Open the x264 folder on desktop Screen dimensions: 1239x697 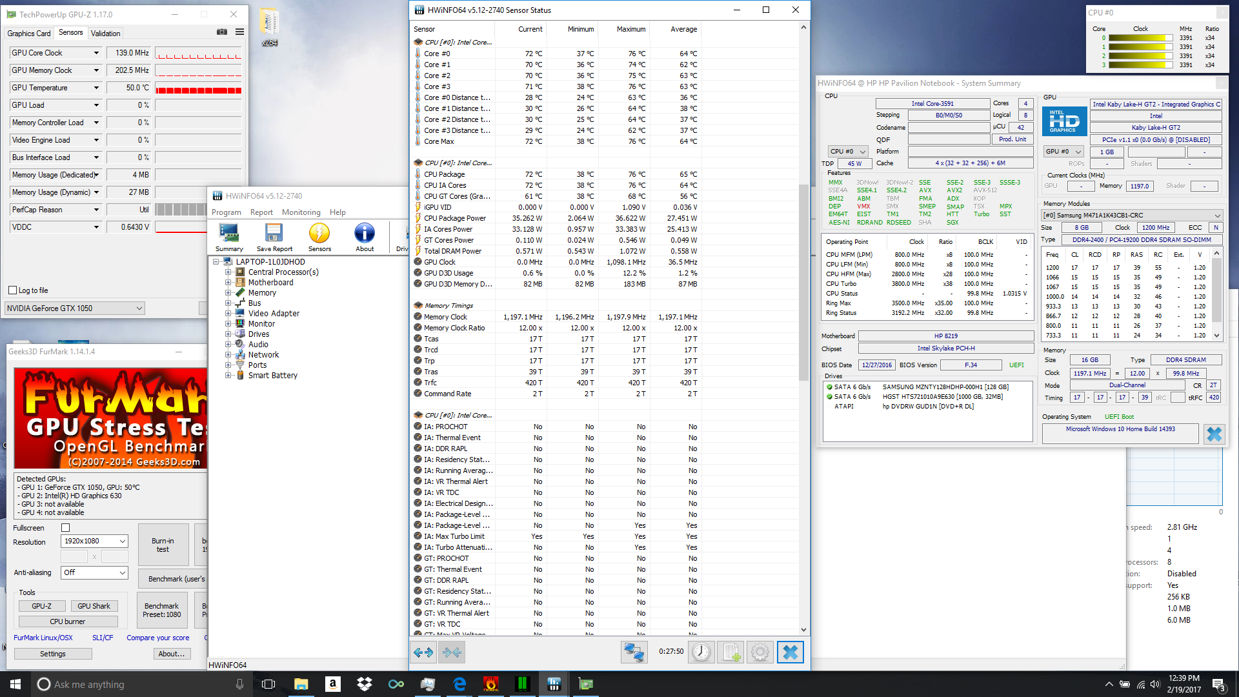tap(270, 28)
